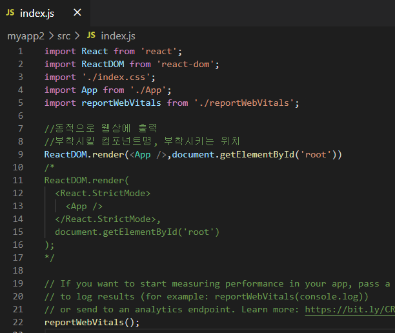Click line number 9 in gutter
This screenshot has width=395, height=333.
coord(21,154)
